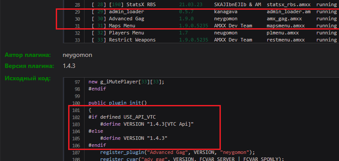Select code line "new g_iMutePlayer[33][33];"

click(127, 82)
